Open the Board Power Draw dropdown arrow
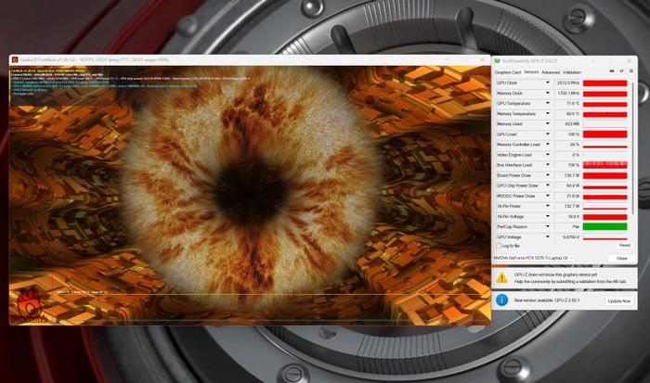The width and height of the screenshot is (650, 383). pyautogui.click(x=547, y=175)
